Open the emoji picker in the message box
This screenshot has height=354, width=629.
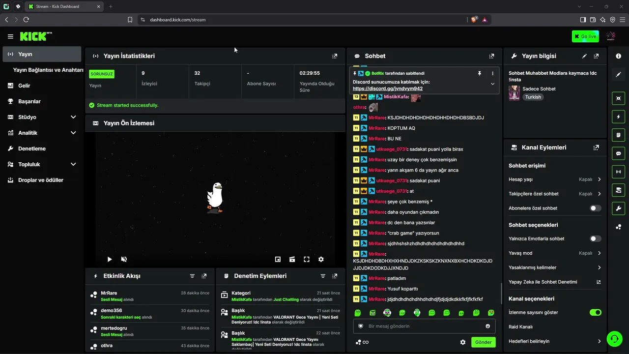pos(487,326)
